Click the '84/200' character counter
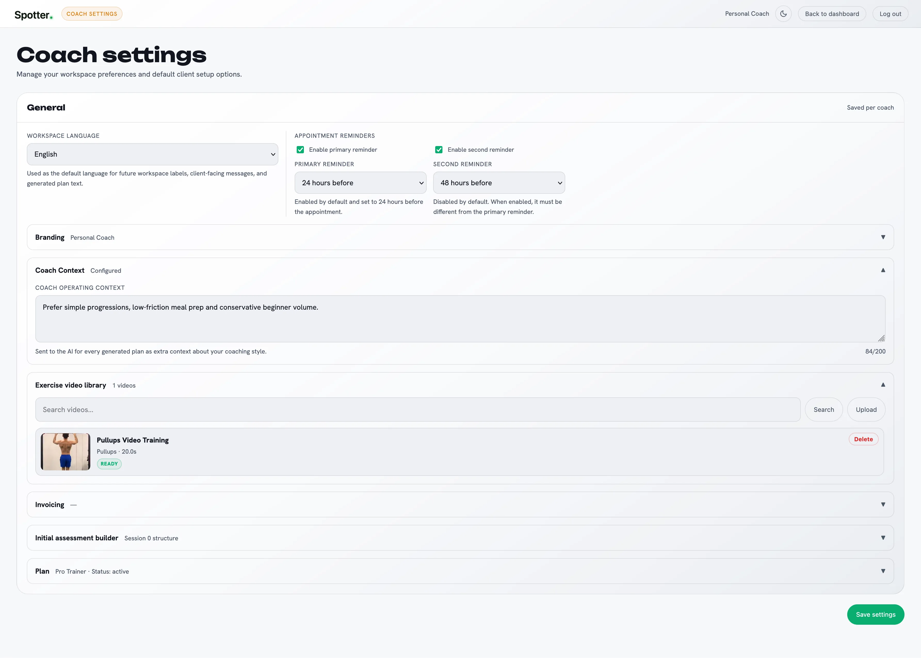The image size is (921, 658). pyautogui.click(x=875, y=351)
